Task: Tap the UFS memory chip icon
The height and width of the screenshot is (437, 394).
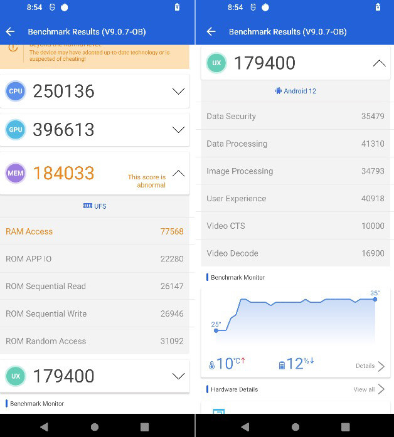Action: tap(88, 206)
